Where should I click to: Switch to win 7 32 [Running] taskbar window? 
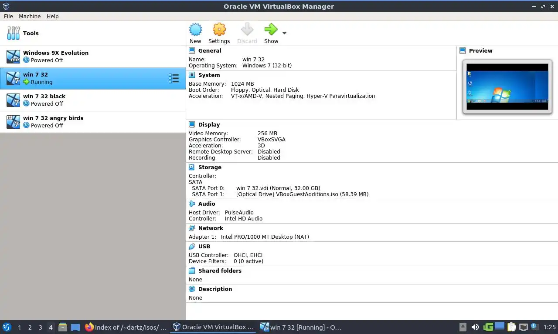(x=300, y=327)
